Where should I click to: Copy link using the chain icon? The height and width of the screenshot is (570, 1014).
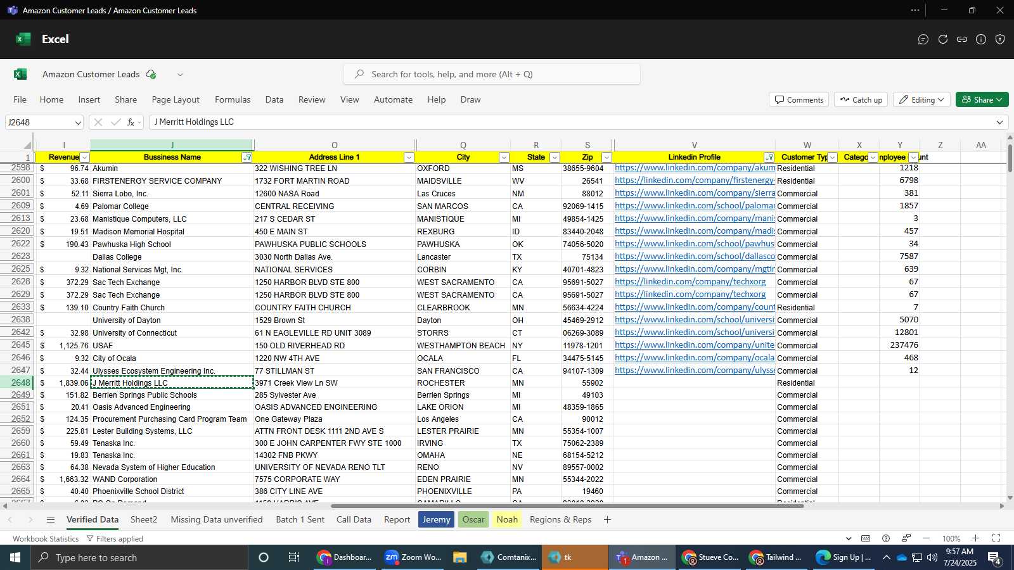pos(962,39)
